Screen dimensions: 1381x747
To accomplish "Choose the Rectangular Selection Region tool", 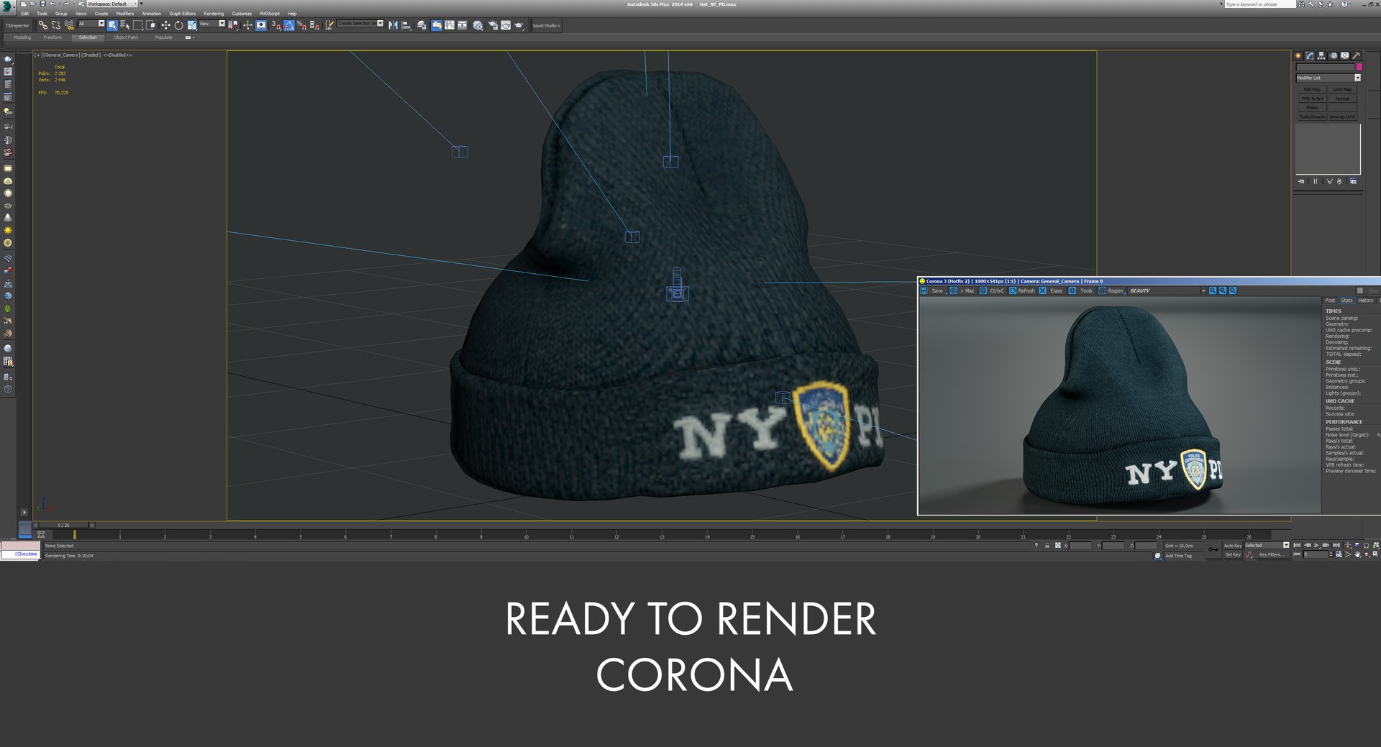I will point(137,25).
